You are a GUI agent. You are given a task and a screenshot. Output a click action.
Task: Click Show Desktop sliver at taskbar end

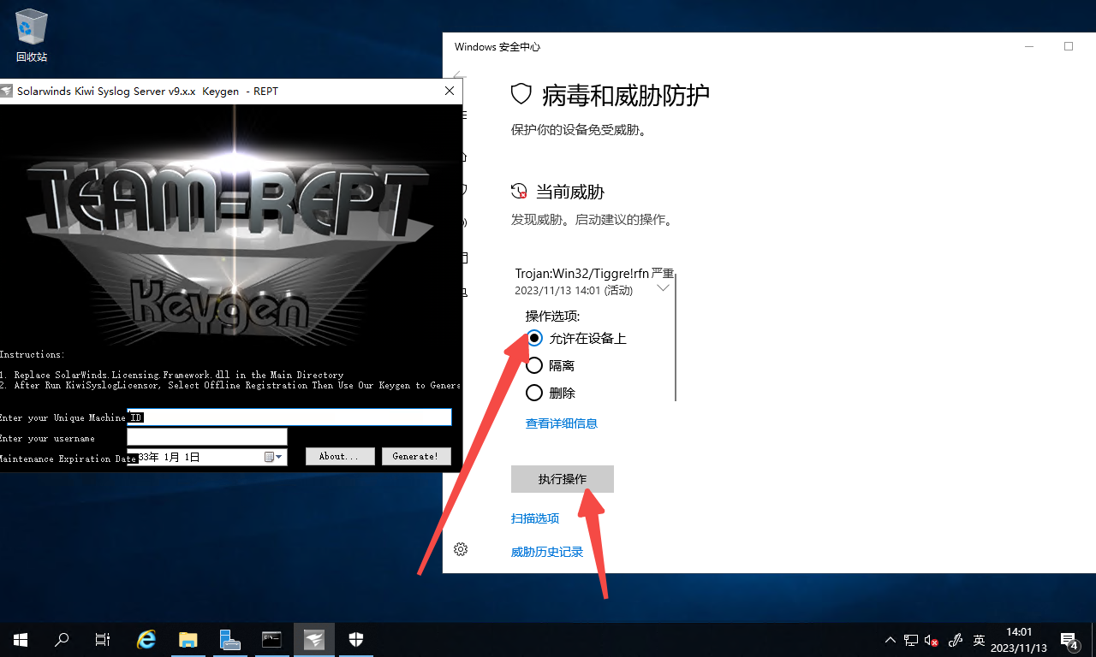click(x=1093, y=640)
